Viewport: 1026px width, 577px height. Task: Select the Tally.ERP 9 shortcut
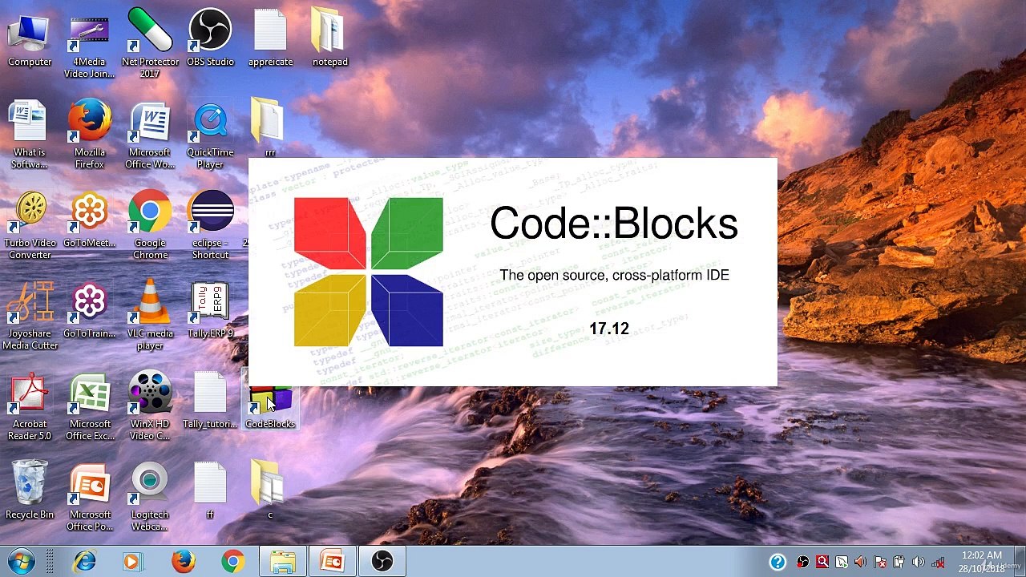[x=210, y=310]
